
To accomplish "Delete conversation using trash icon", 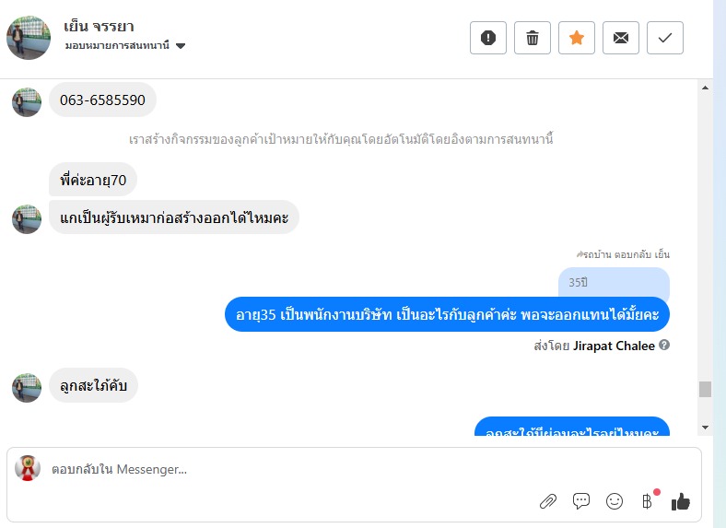I will click(533, 38).
